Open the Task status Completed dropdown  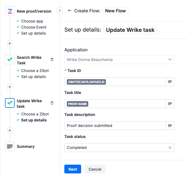click(119, 148)
